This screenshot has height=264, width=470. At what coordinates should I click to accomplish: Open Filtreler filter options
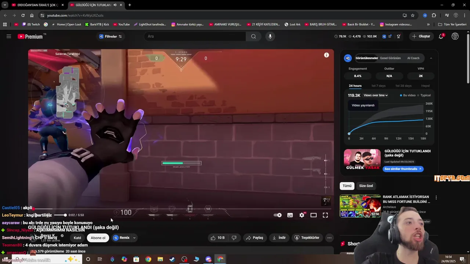click(x=111, y=36)
